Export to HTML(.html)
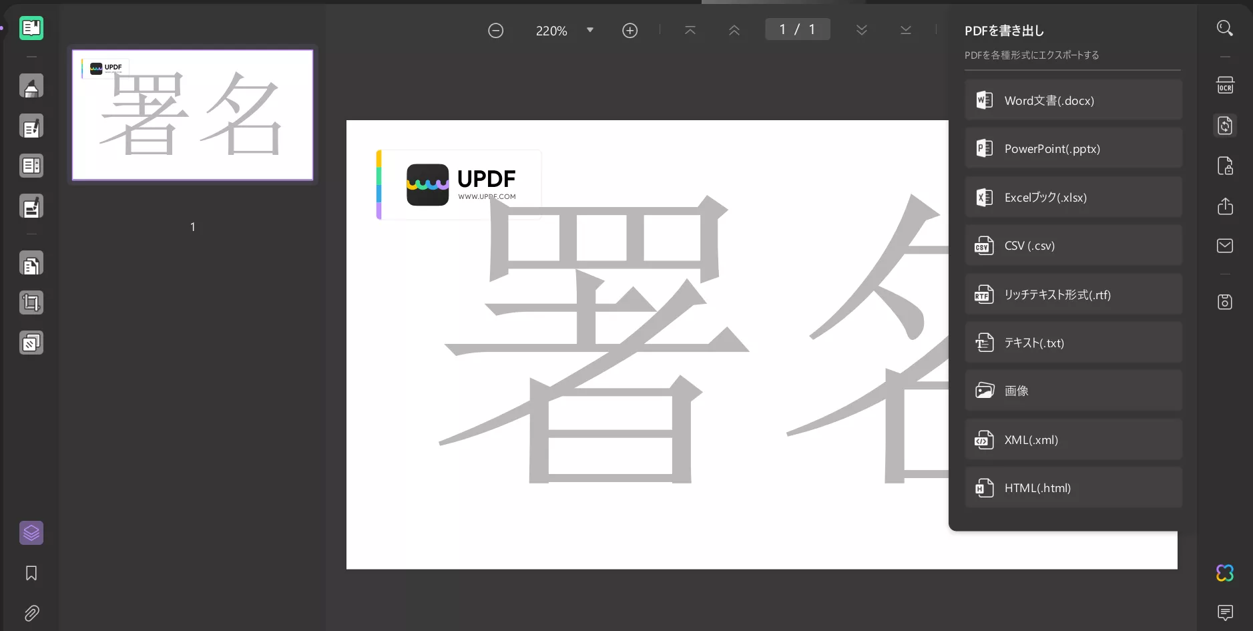 tap(1073, 487)
